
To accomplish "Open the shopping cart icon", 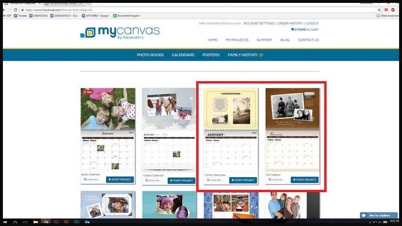I will [x=292, y=29].
